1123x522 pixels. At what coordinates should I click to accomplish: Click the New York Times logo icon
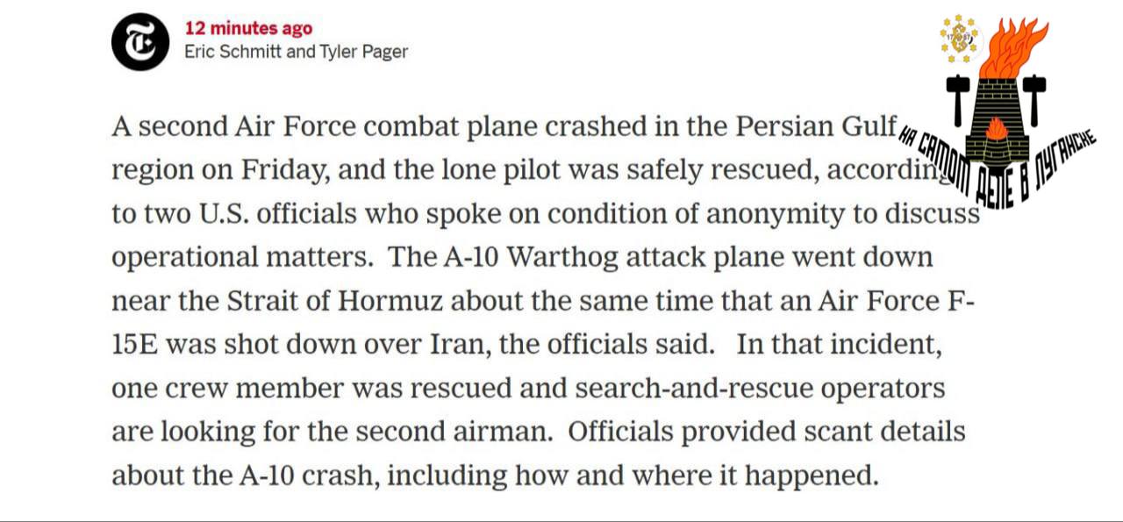pos(139,43)
